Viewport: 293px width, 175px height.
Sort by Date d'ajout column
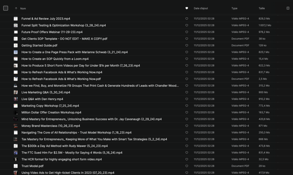201,8
